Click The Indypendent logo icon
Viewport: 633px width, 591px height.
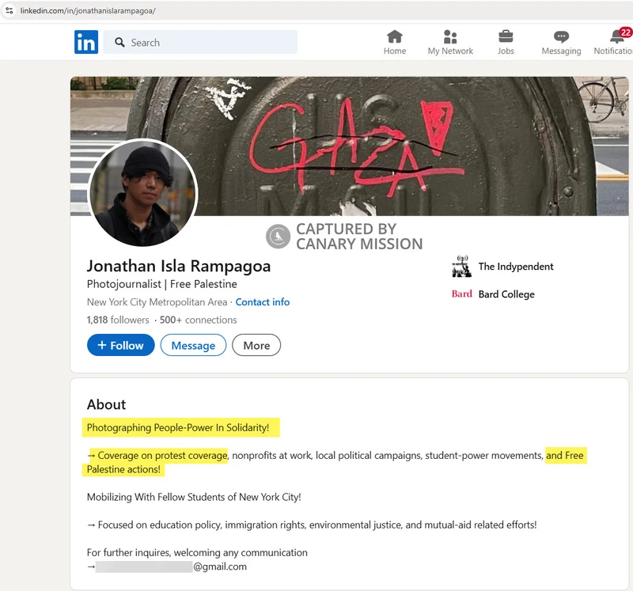(461, 267)
